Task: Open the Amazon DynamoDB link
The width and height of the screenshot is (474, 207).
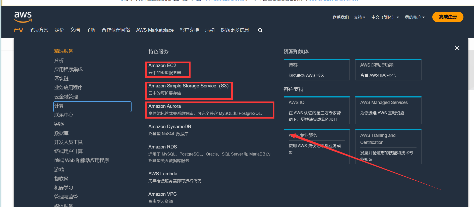Action: pyautogui.click(x=169, y=127)
